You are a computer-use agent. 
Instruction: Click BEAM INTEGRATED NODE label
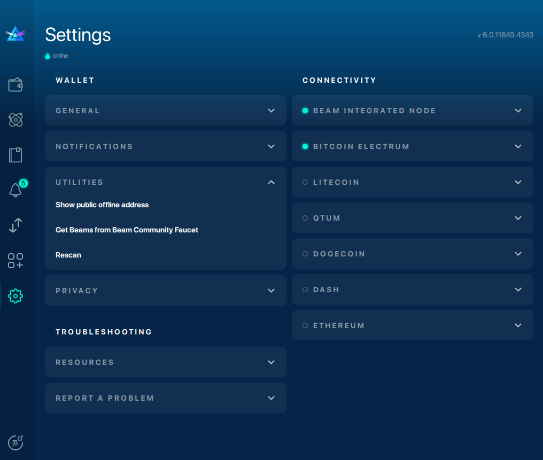374,111
